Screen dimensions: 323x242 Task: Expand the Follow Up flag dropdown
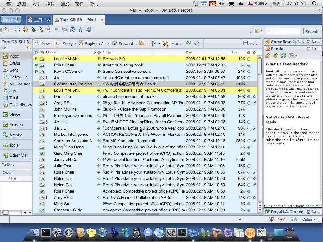click(x=159, y=43)
